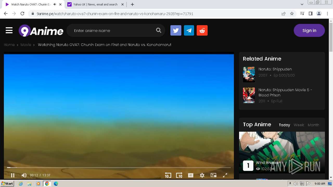Select the Month tab in Top Anime
Viewport: 333px width, 187px height.
313,125
